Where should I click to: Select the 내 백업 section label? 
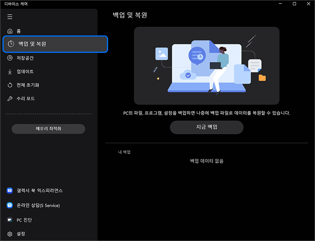click(125, 151)
